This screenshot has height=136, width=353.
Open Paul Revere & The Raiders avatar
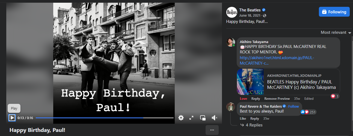pyautogui.click(x=231, y=107)
